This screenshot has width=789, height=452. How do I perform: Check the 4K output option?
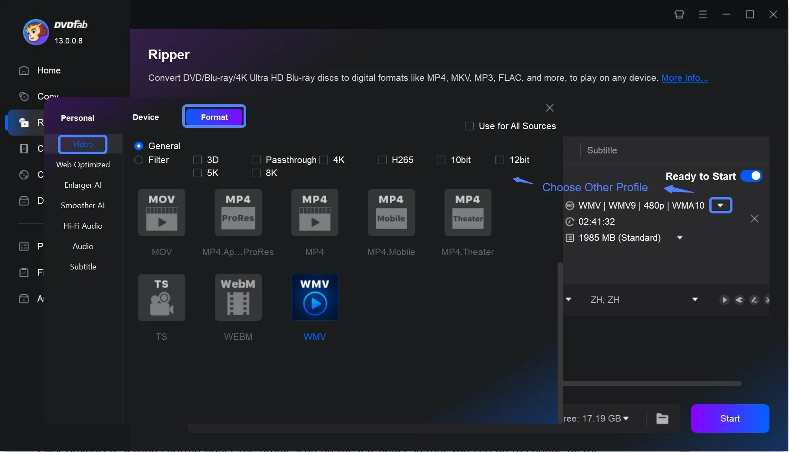tap(324, 160)
